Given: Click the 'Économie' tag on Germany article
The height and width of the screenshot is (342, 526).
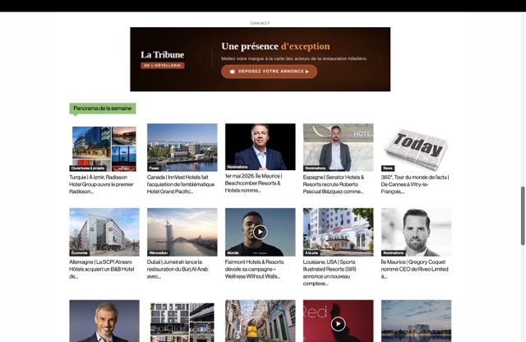Looking at the screenshot, I should [x=79, y=252].
